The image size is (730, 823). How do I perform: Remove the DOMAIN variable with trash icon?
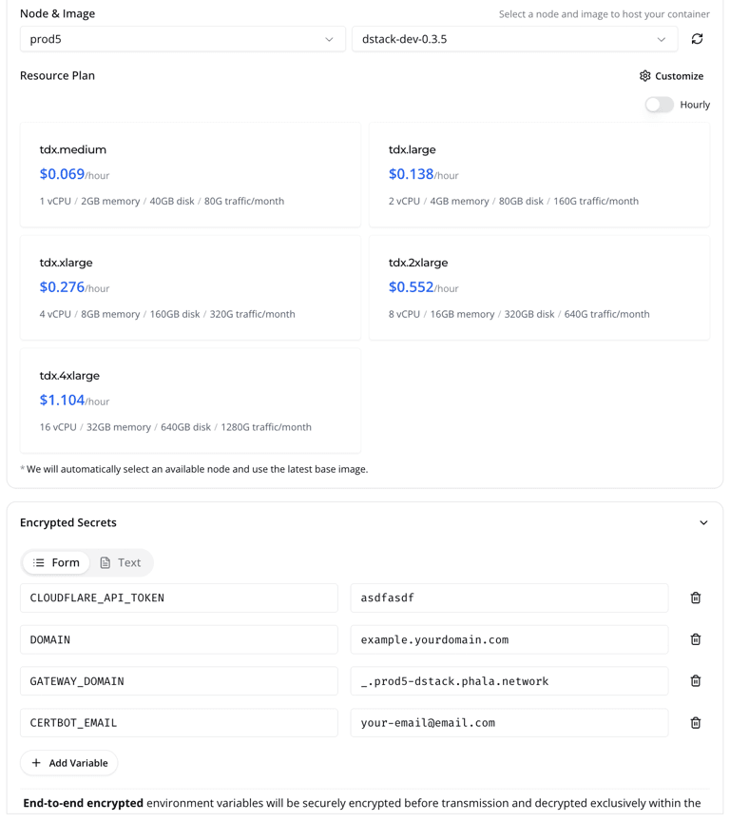695,639
